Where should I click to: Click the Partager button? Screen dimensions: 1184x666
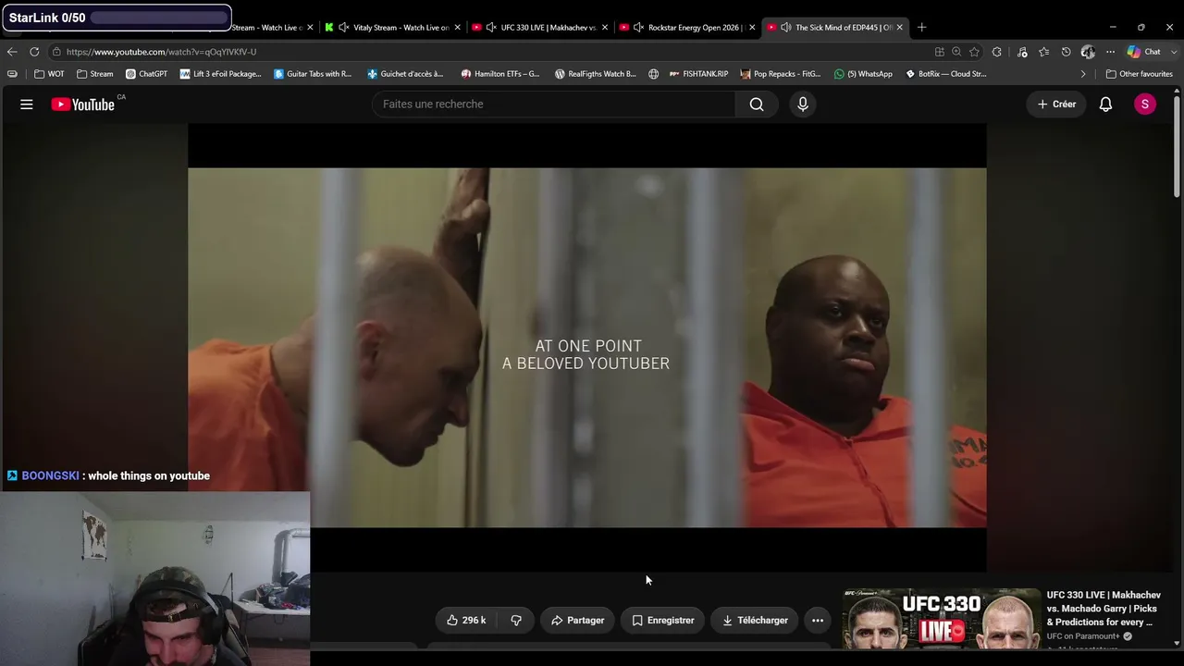[x=577, y=621]
